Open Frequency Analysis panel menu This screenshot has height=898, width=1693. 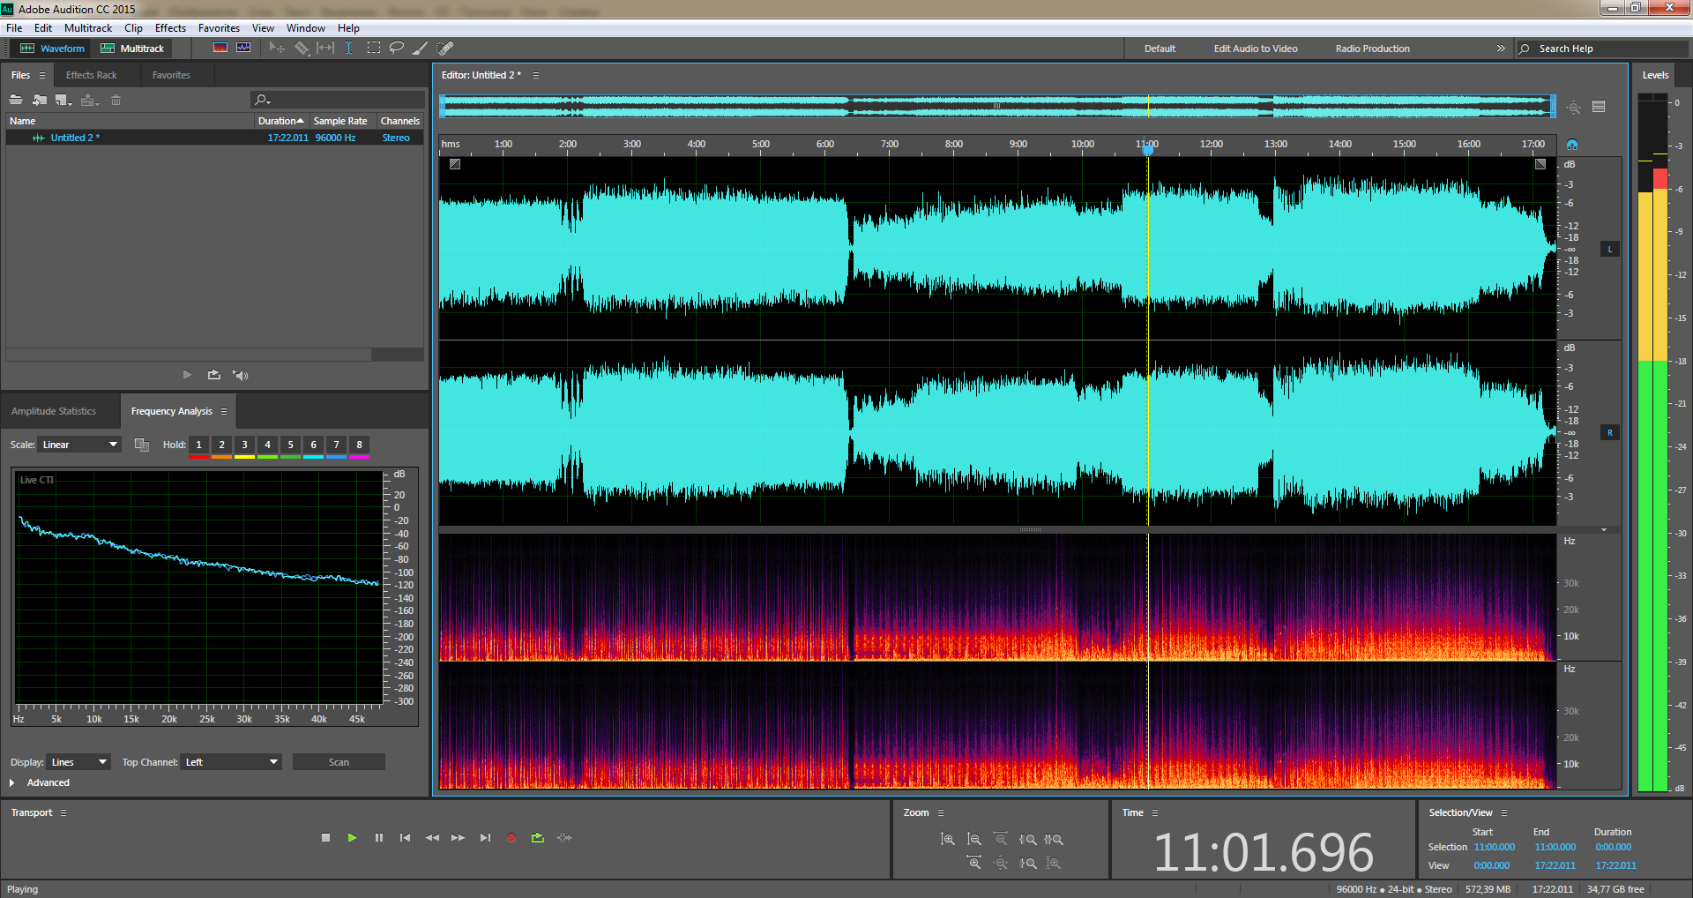(224, 411)
